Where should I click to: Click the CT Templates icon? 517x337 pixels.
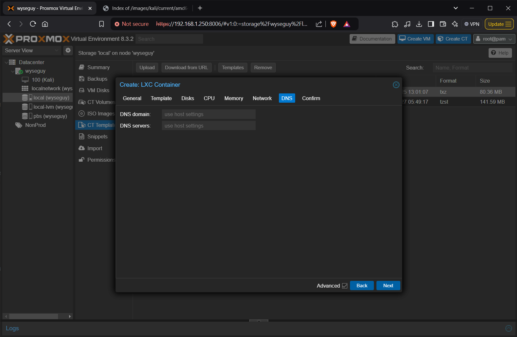(82, 125)
